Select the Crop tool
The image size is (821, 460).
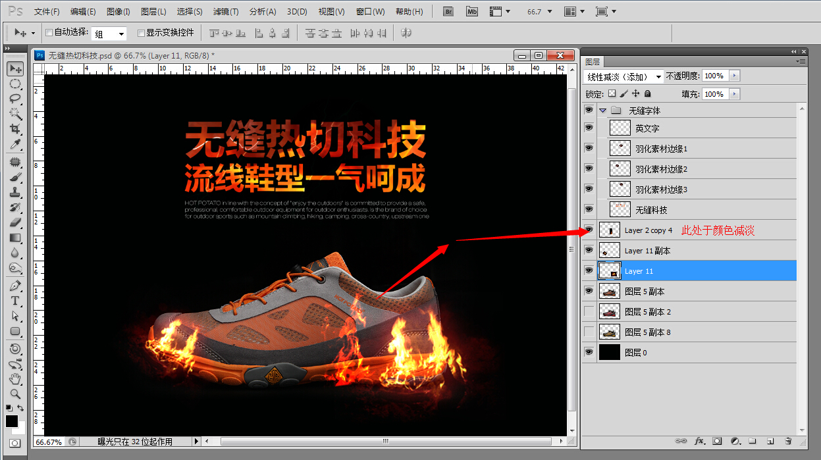15,129
